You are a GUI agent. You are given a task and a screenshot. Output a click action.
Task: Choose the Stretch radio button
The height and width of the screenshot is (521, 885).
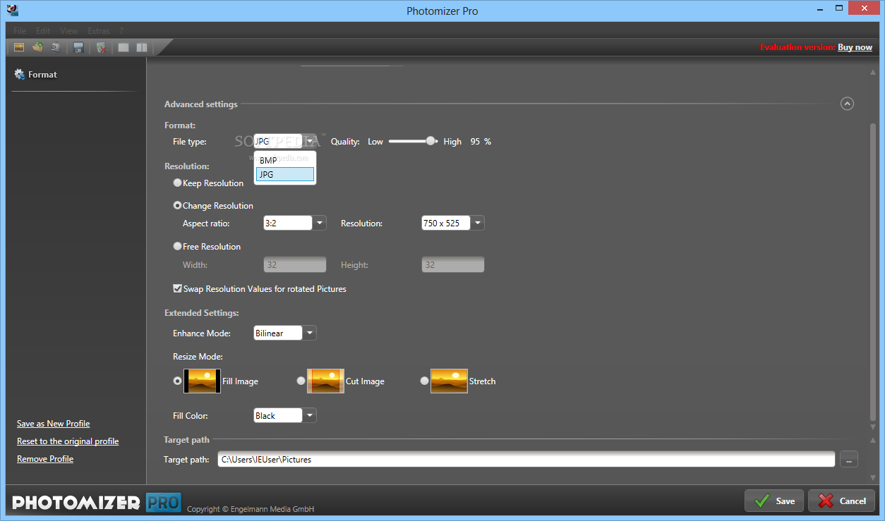point(424,381)
